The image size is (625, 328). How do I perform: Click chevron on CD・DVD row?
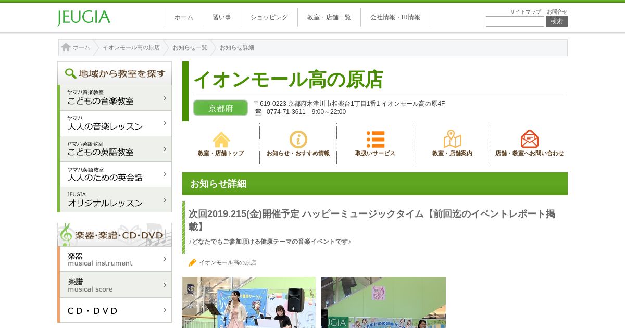coord(165,310)
